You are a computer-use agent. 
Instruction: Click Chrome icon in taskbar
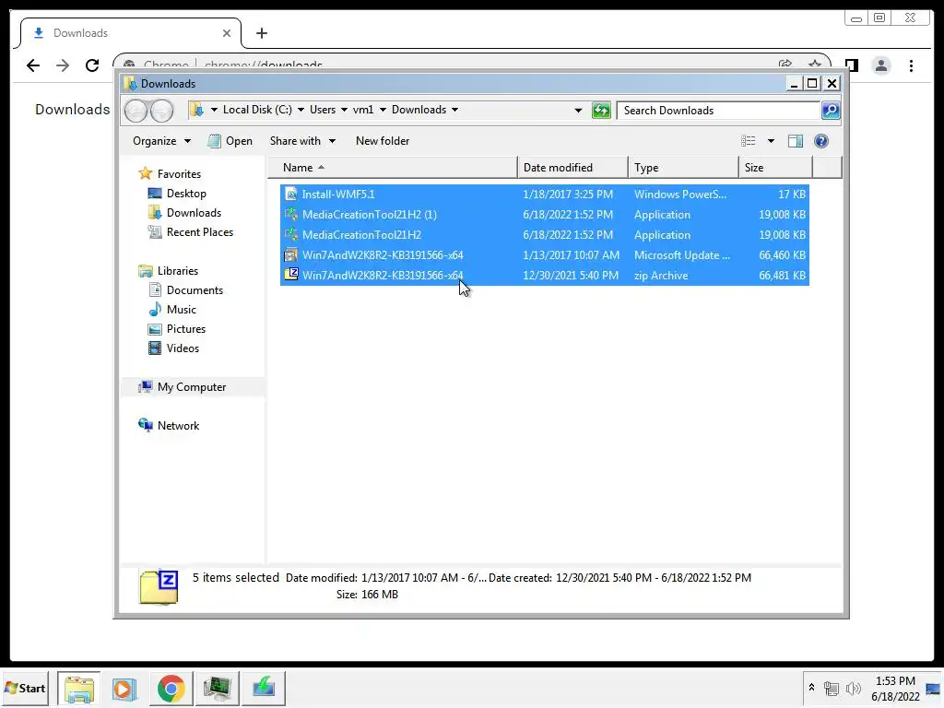tap(171, 688)
